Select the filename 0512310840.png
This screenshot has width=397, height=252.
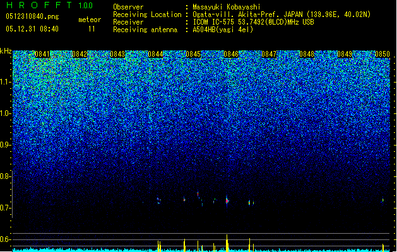pos(32,16)
